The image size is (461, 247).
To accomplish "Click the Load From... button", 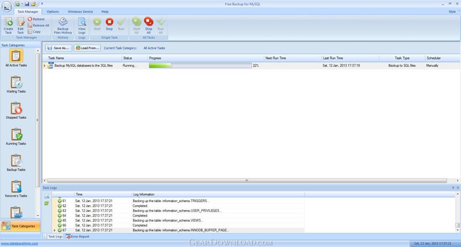I will (x=87, y=48).
